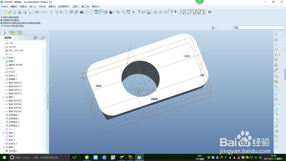This screenshot has width=286, height=161.
Task: Click the Find binoculars icon
Action: 82,12
